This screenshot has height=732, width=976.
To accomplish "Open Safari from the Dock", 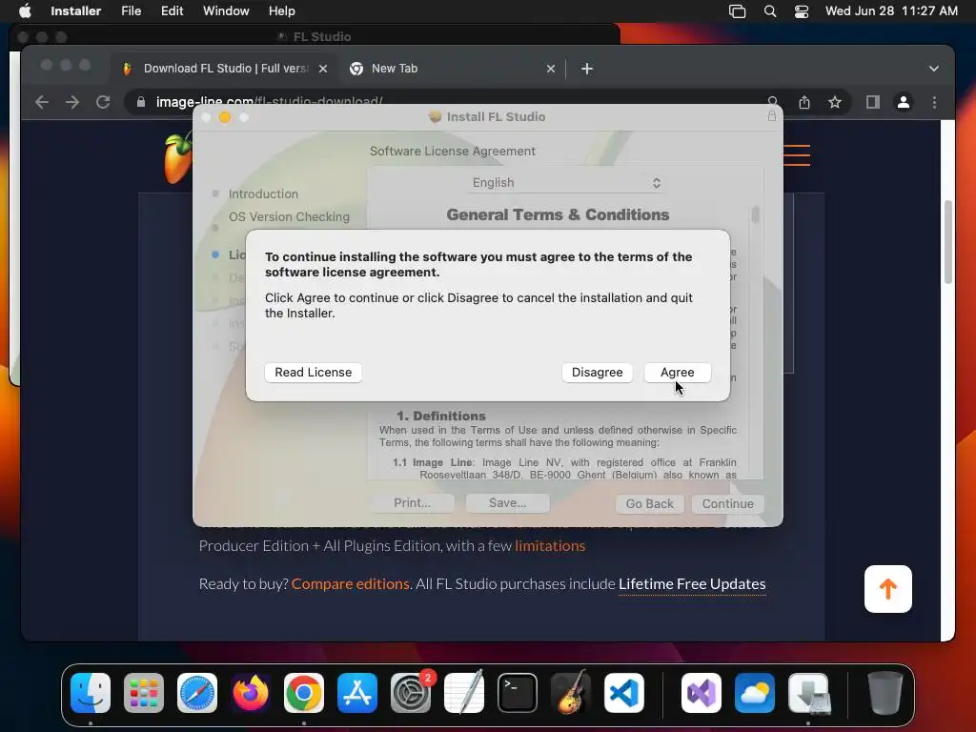I will tap(197, 693).
